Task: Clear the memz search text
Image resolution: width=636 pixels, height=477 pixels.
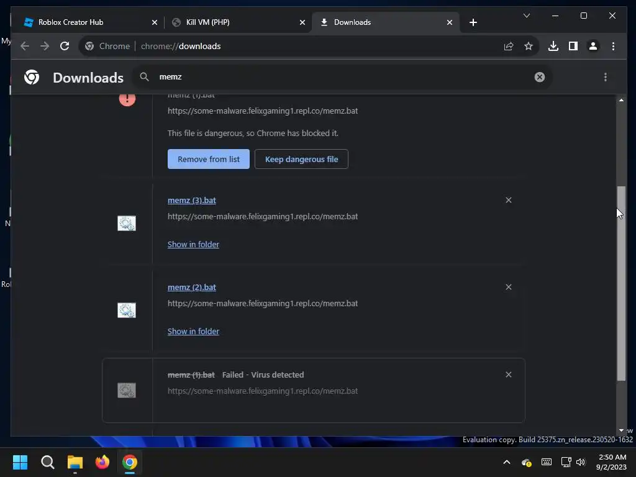Action: click(x=540, y=77)
